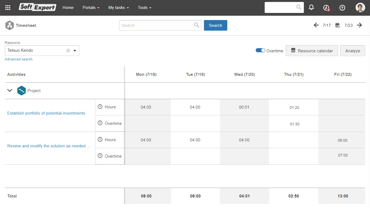Click the help question mark icon
The height and width of the screenshot is (208, 370).
pyautogui.click(x=342, y=8)
